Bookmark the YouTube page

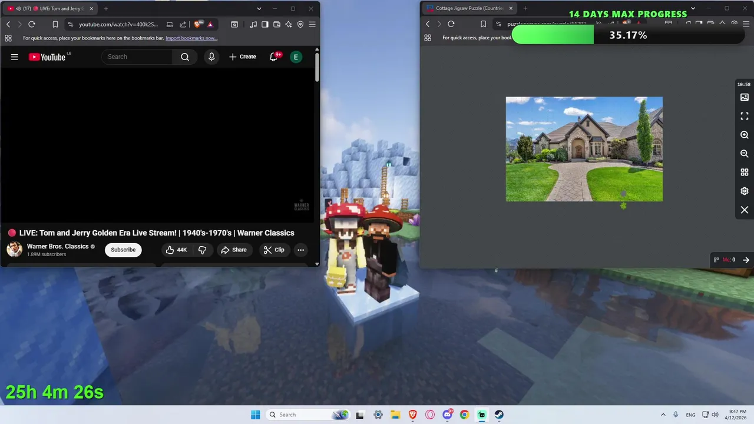(x=55, y=24)
